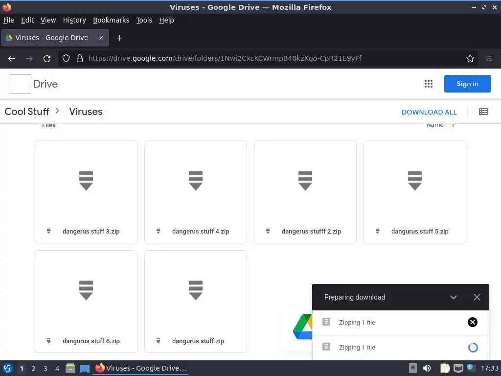Click the update notification tray icon

(x=470, y=367)
